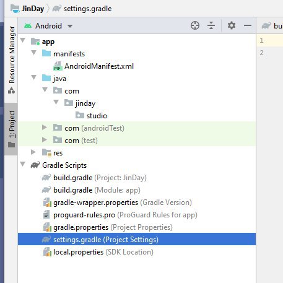
Task: Collapse the app module node
Action: [x=23, y=40]
